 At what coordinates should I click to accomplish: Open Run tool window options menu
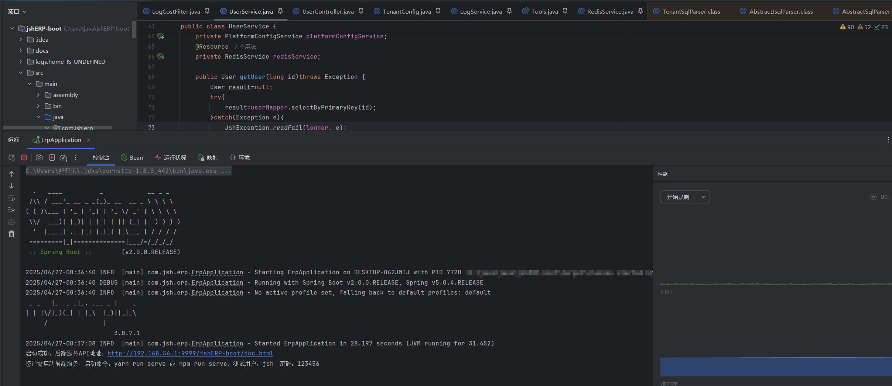tap(888, 140)
